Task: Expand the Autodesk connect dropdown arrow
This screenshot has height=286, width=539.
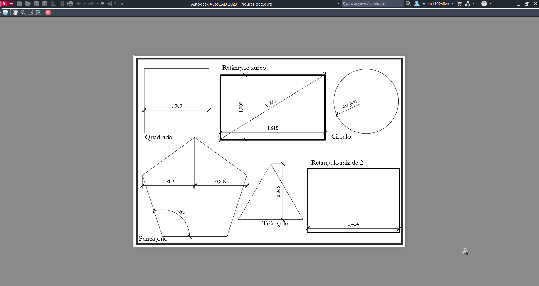Action: click(474, 4)
